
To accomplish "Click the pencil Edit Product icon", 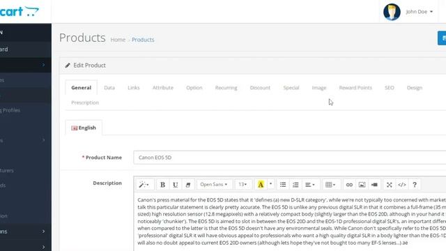I will click(68, 66).
